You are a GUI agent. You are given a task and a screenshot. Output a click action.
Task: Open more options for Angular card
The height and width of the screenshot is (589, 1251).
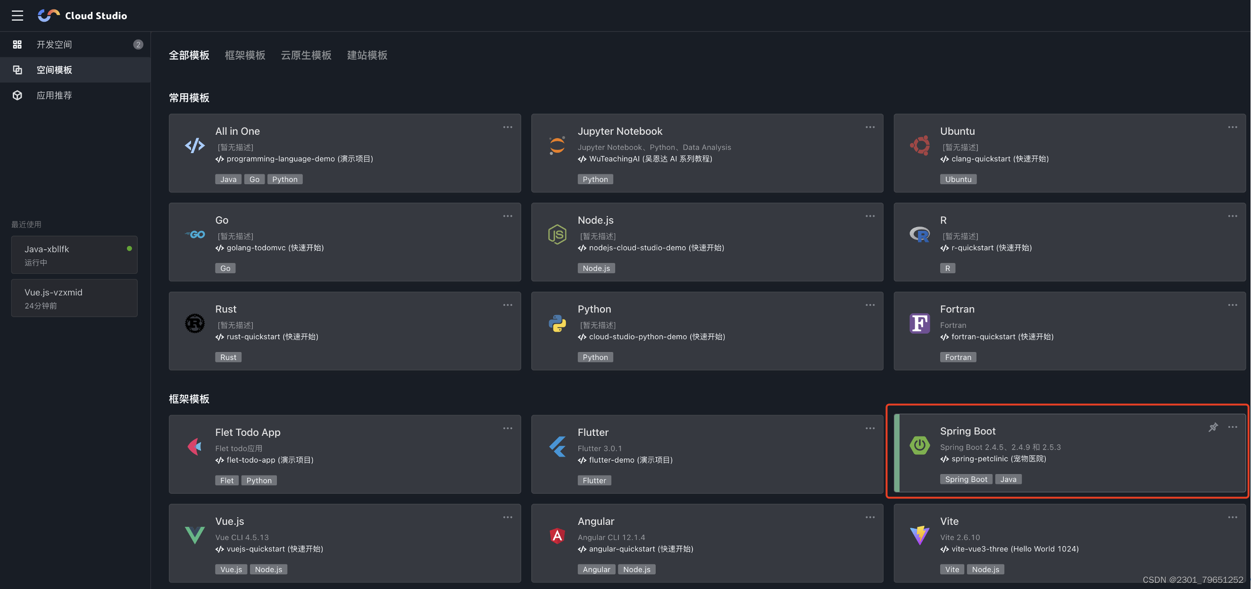[x=870, y=517]
